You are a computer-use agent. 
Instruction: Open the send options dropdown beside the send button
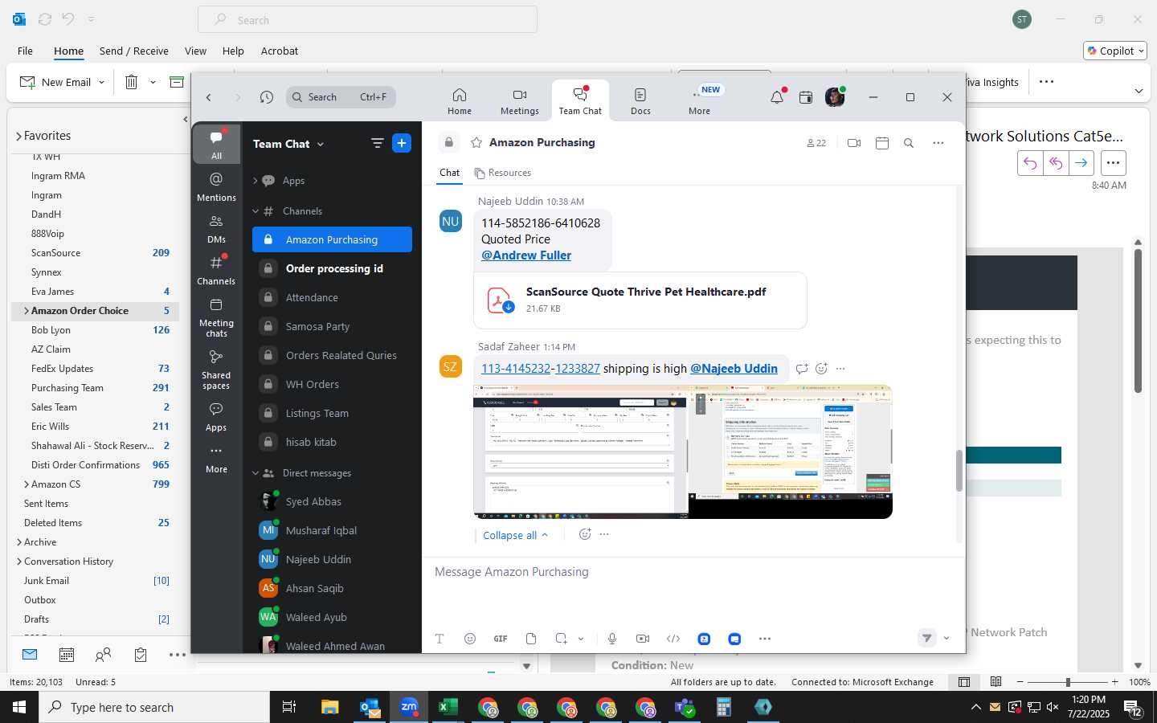[946, 638]
